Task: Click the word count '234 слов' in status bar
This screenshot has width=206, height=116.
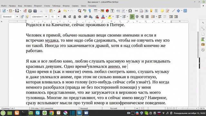Action: click(x=42, y=108)
